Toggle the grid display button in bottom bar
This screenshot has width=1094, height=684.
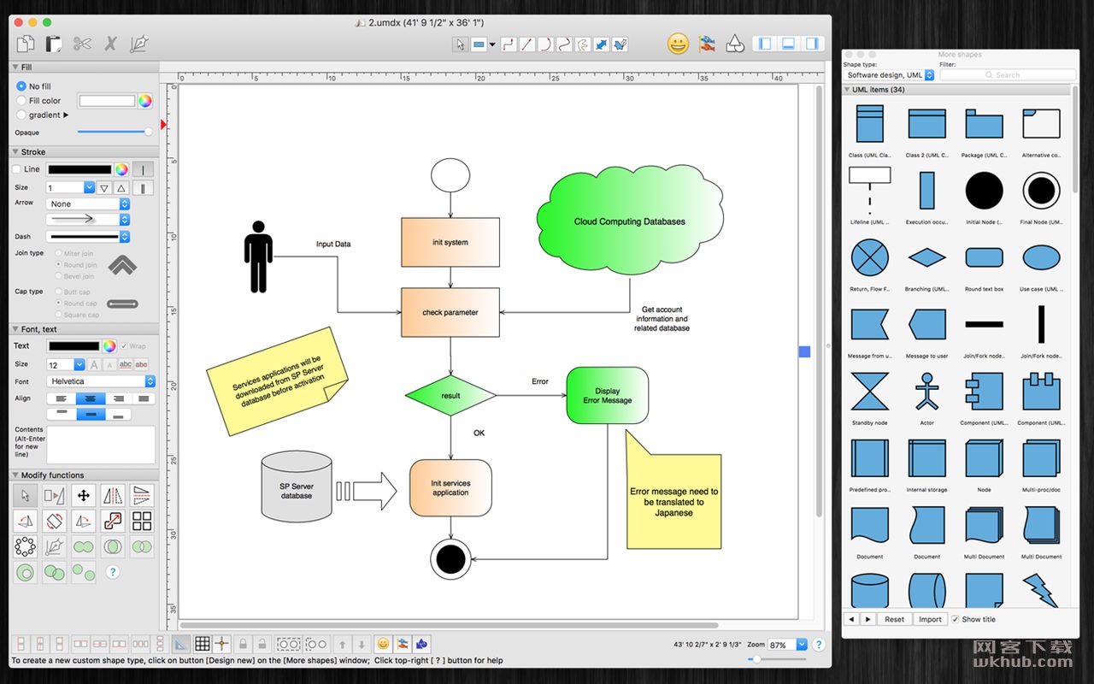pyautogui.click(x=203, y=644)
